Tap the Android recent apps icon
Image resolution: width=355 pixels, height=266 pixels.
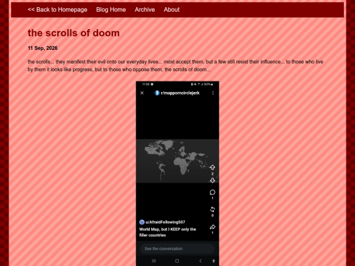(x=154, y=261)
